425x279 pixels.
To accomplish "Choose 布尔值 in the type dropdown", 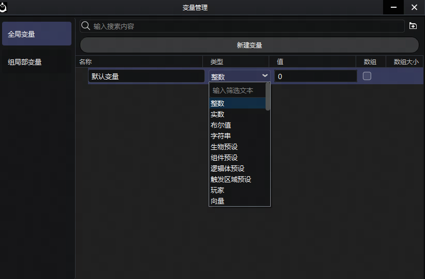I will pyautogui.click(x=221, y=125).
